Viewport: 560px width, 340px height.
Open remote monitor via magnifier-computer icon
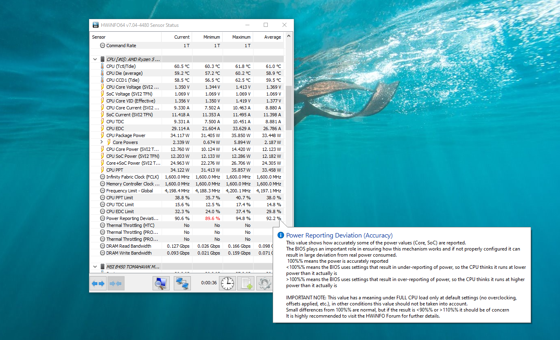coord(161,283)
